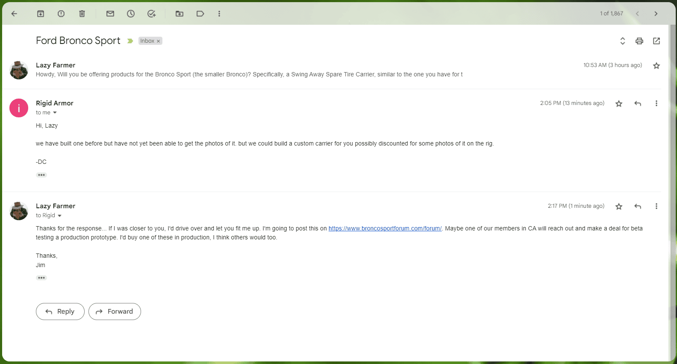Mark the conversation as unread
The image size is (677, 364).
click(x=110, y=14)
